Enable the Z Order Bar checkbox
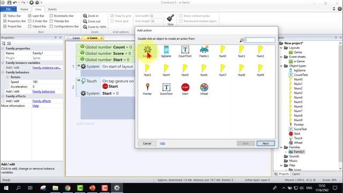Viewport: 343px width, 193px height. [x=30, y=21]
